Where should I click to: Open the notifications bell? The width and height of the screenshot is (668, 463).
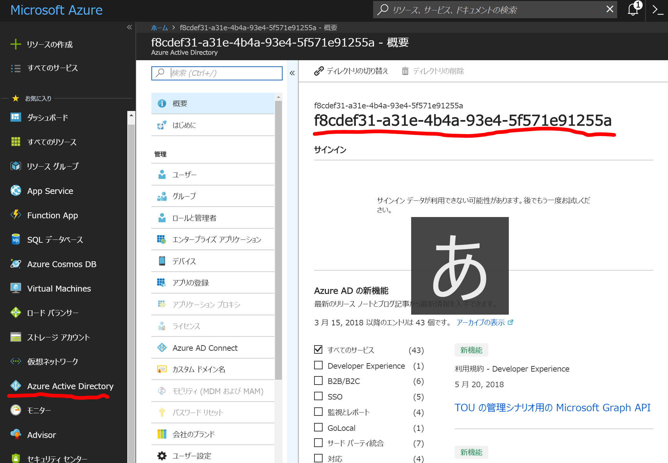coord(632,10)
